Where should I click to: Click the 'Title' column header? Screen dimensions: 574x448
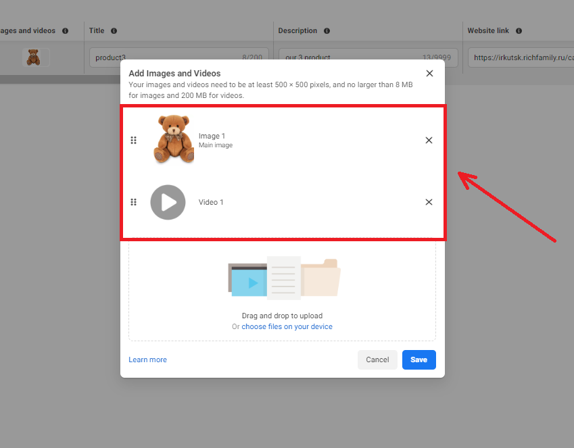97,31
